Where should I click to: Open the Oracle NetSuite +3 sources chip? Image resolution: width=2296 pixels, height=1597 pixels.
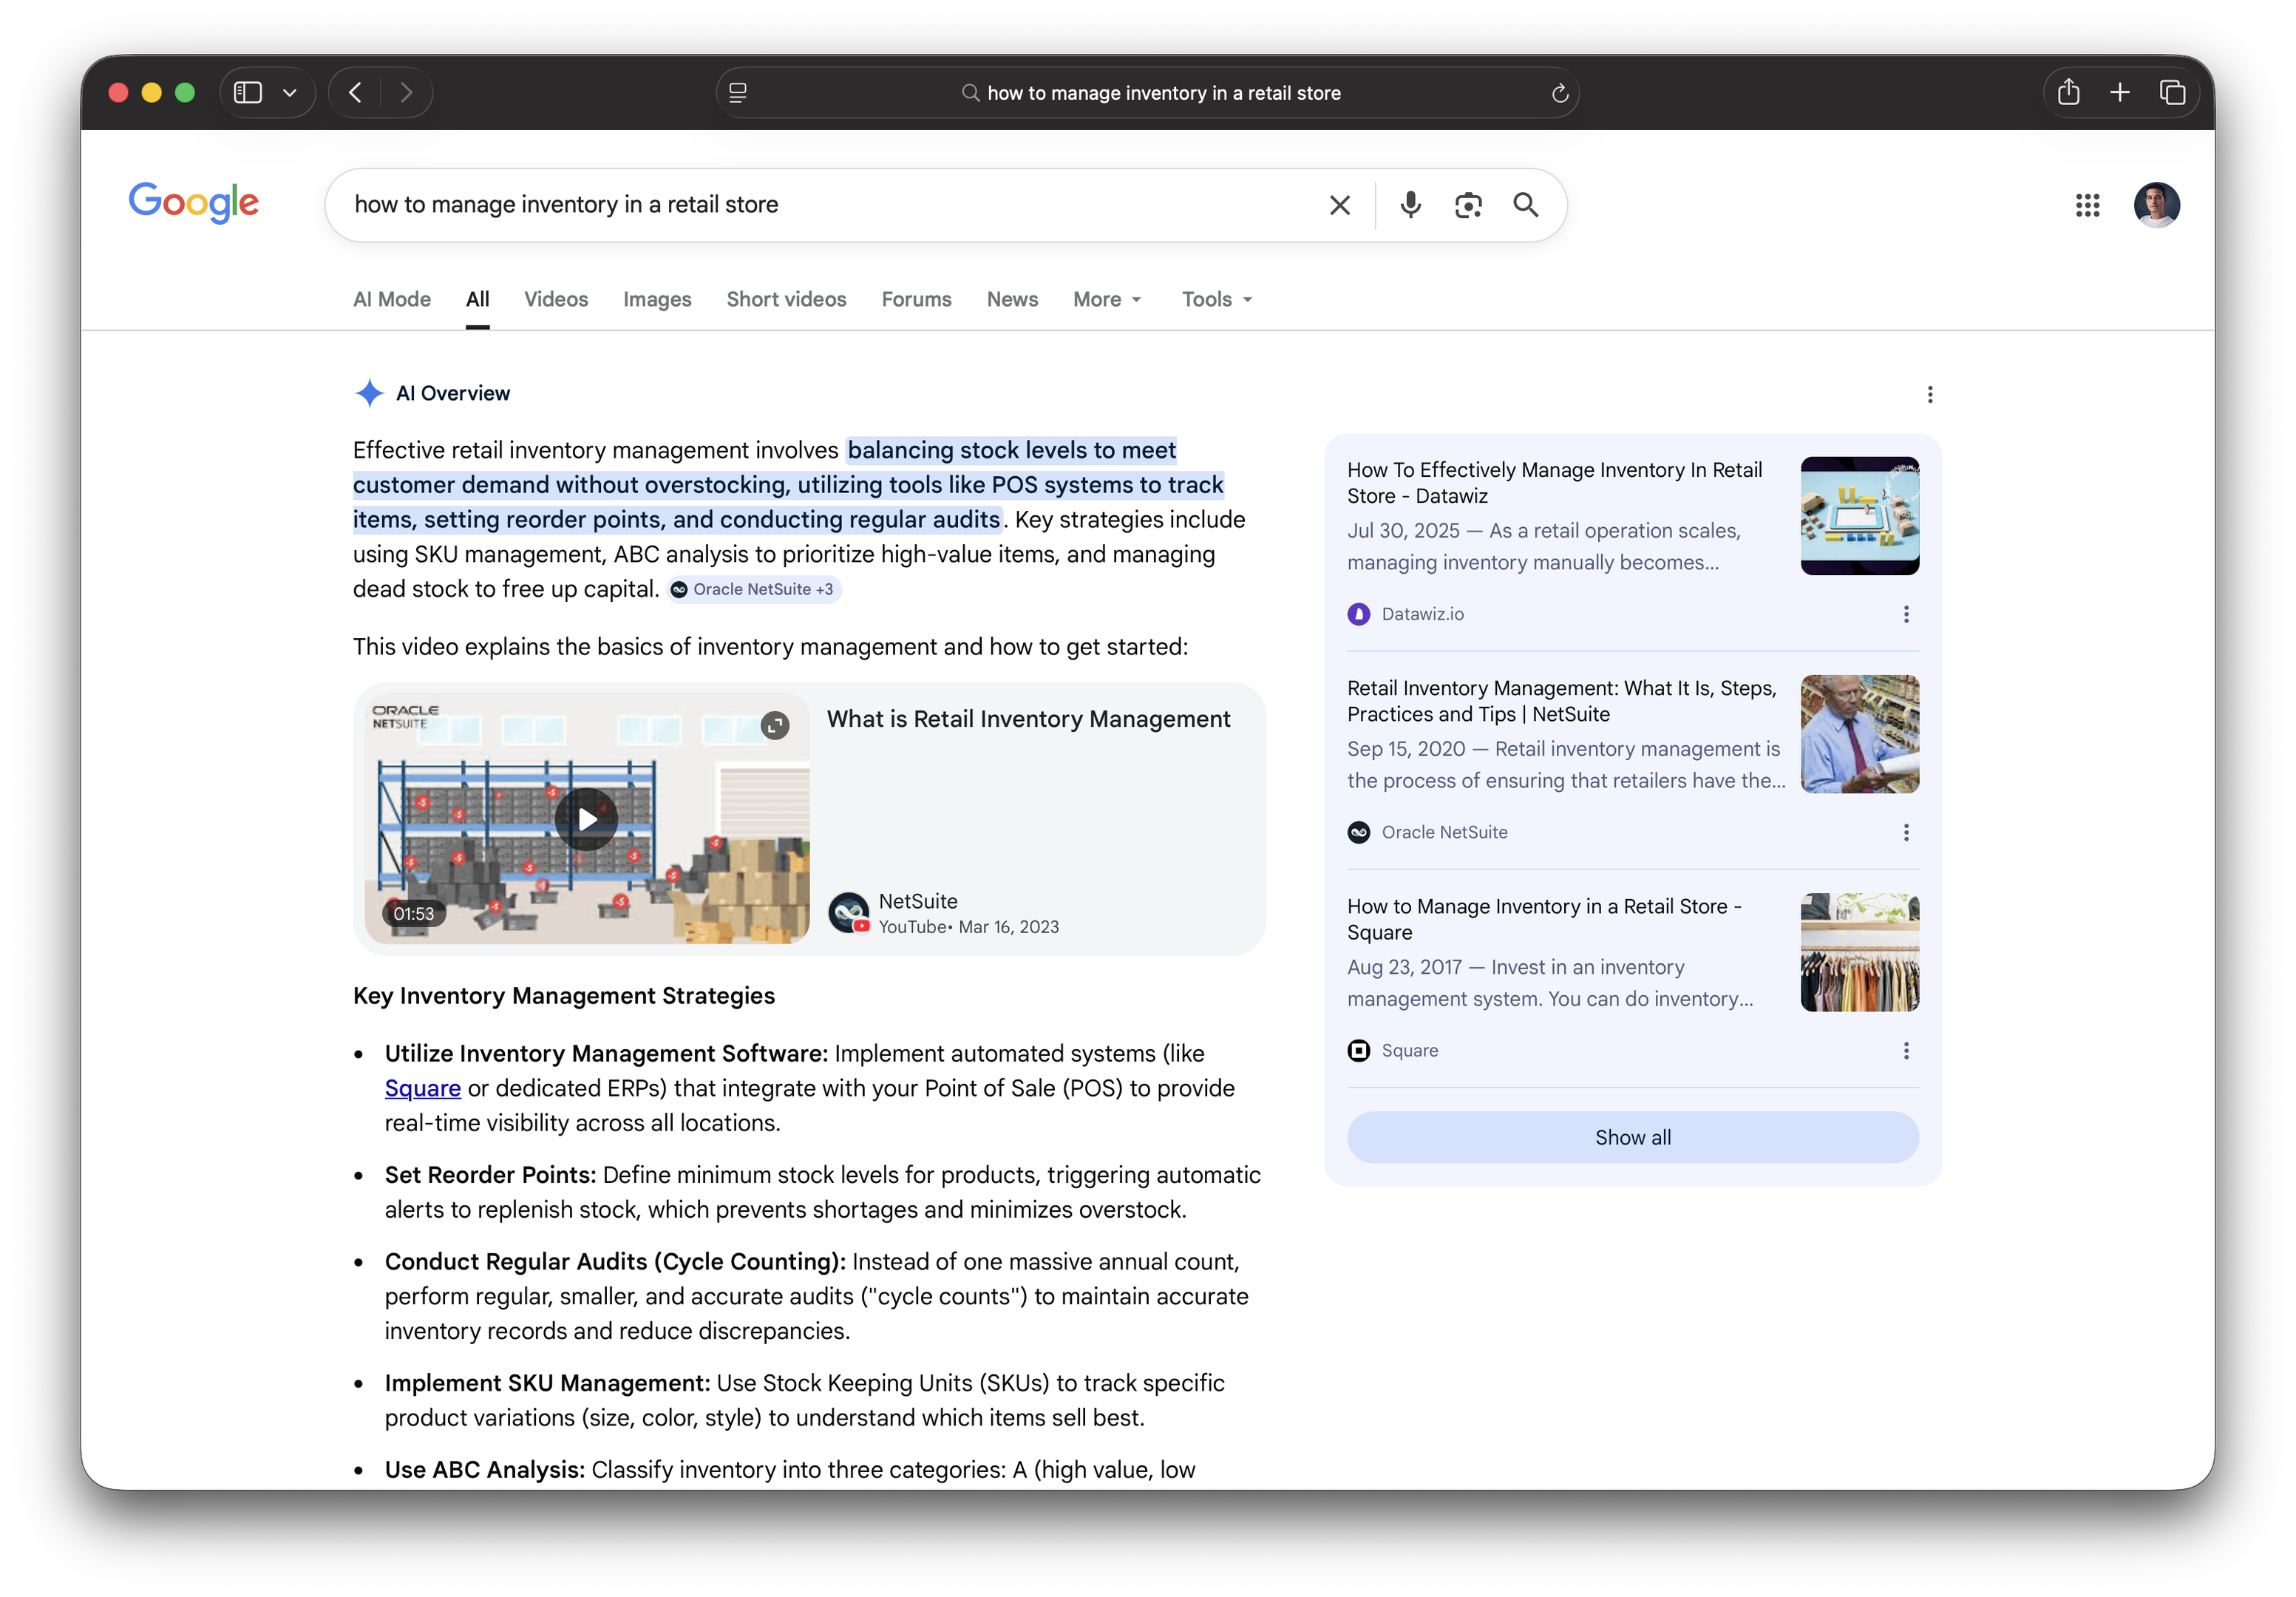pos(754,589)
